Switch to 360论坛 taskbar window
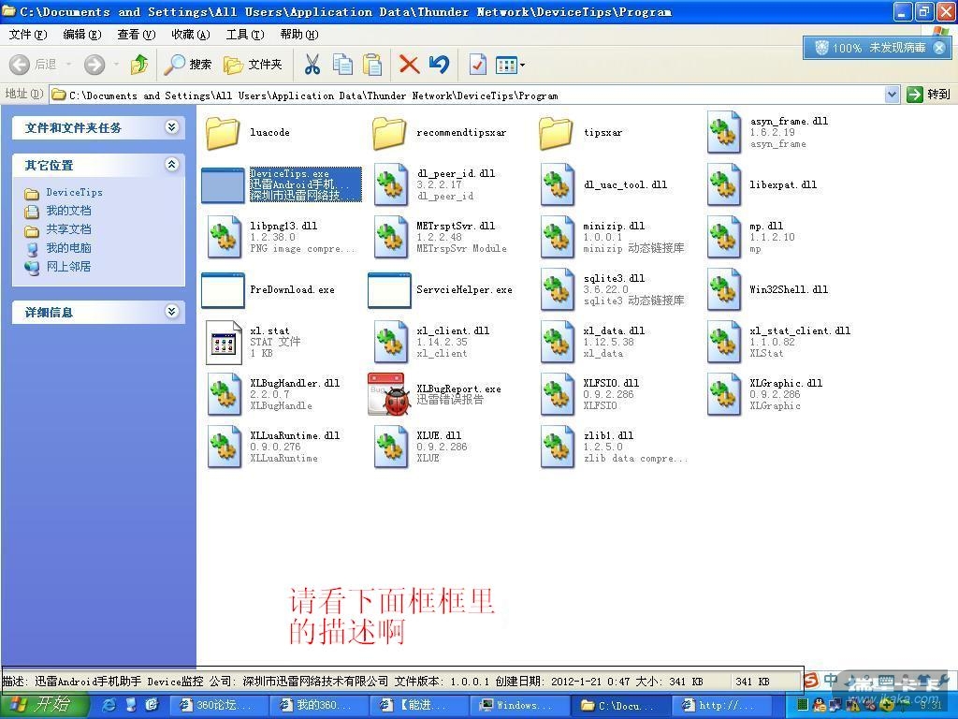 pos(217,705)
